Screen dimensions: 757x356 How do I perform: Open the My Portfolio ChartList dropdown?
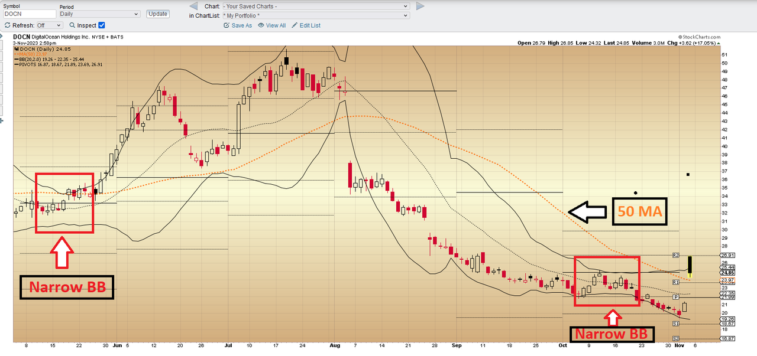[316, 15]
